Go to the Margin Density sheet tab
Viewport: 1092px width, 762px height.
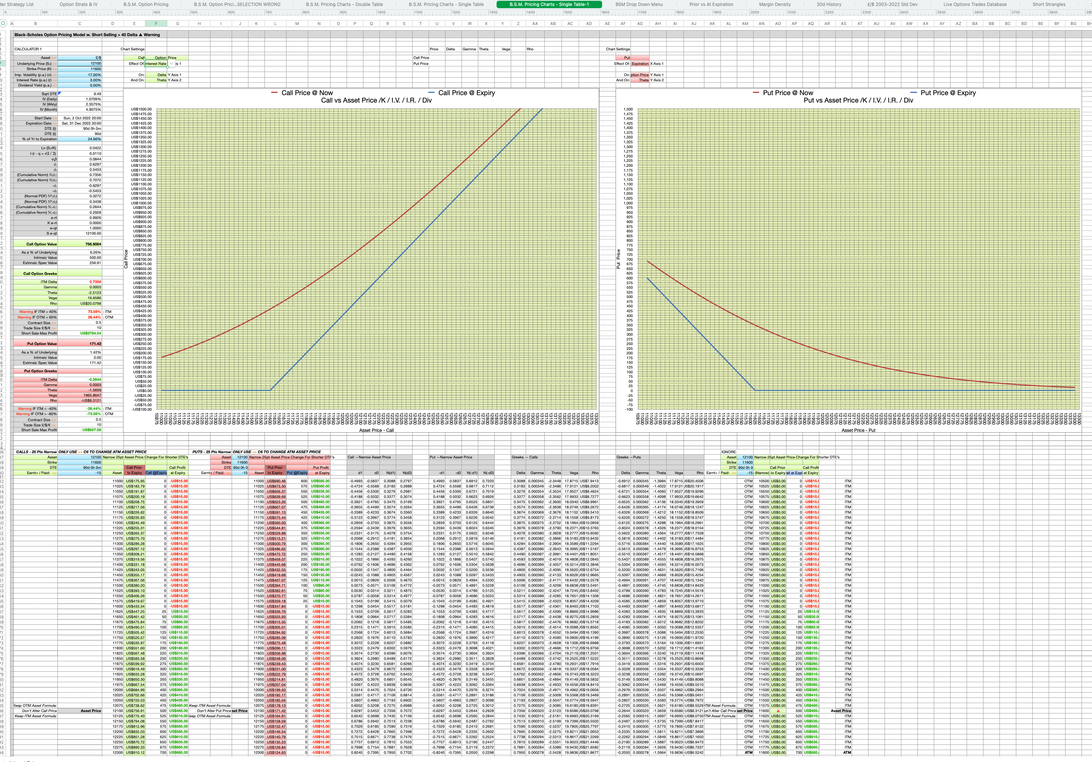click(775, 4)
